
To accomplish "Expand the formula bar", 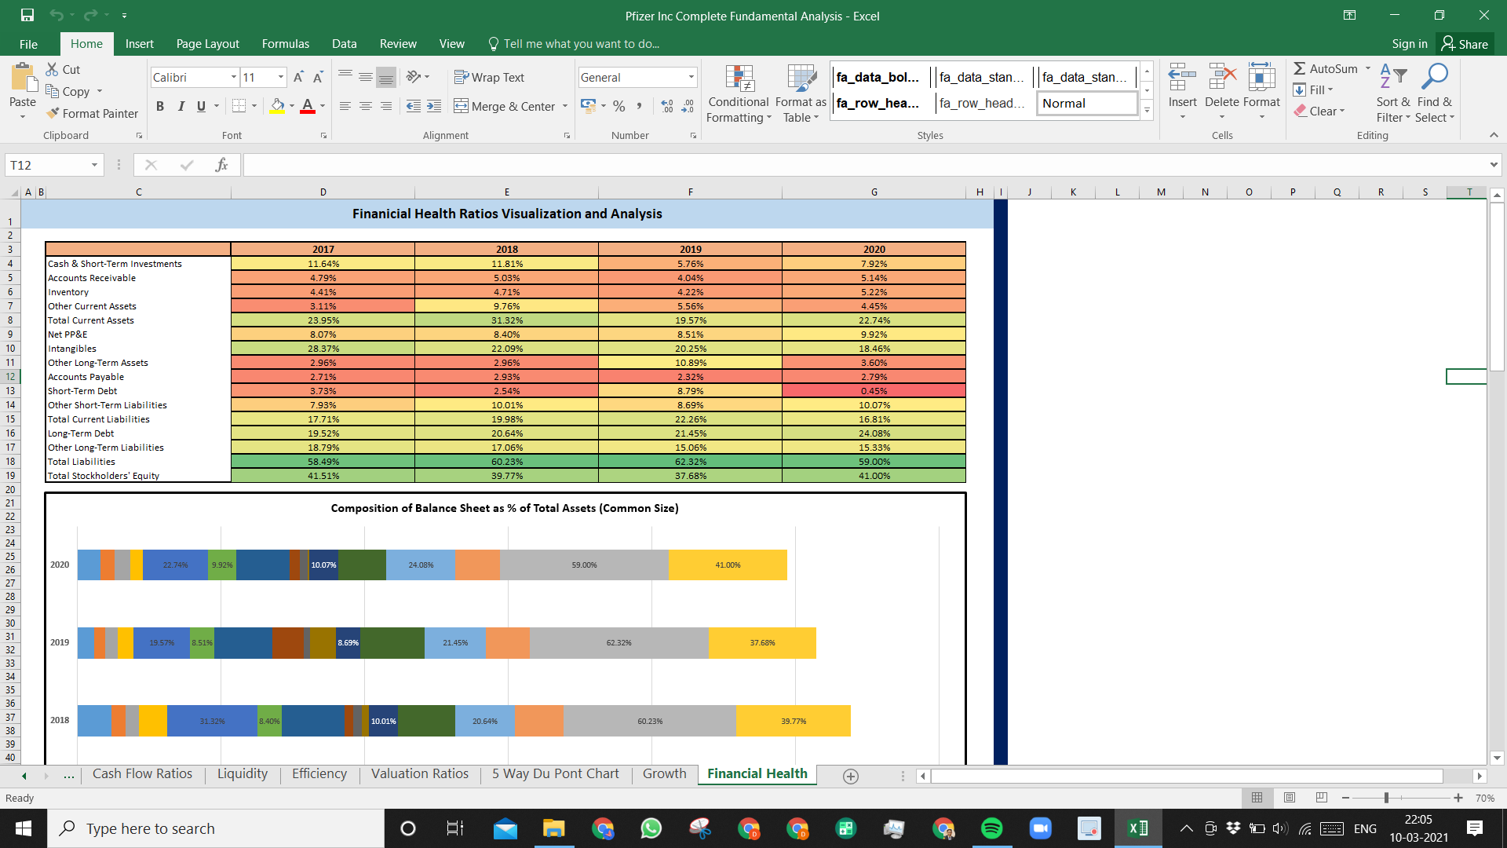I will pos(1493,165).
